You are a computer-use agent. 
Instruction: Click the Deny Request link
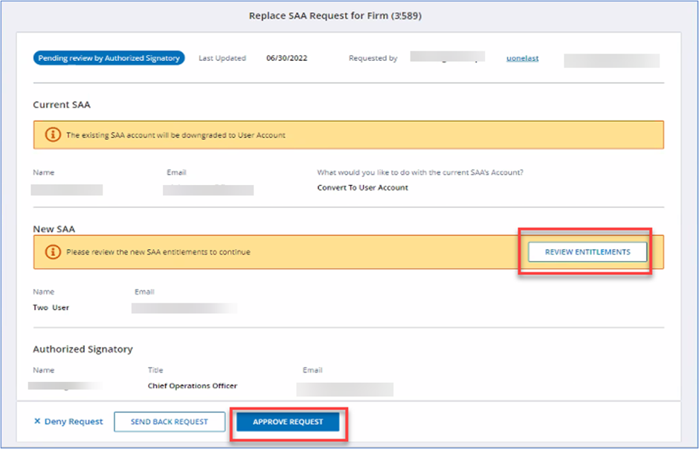pos(74,421)
